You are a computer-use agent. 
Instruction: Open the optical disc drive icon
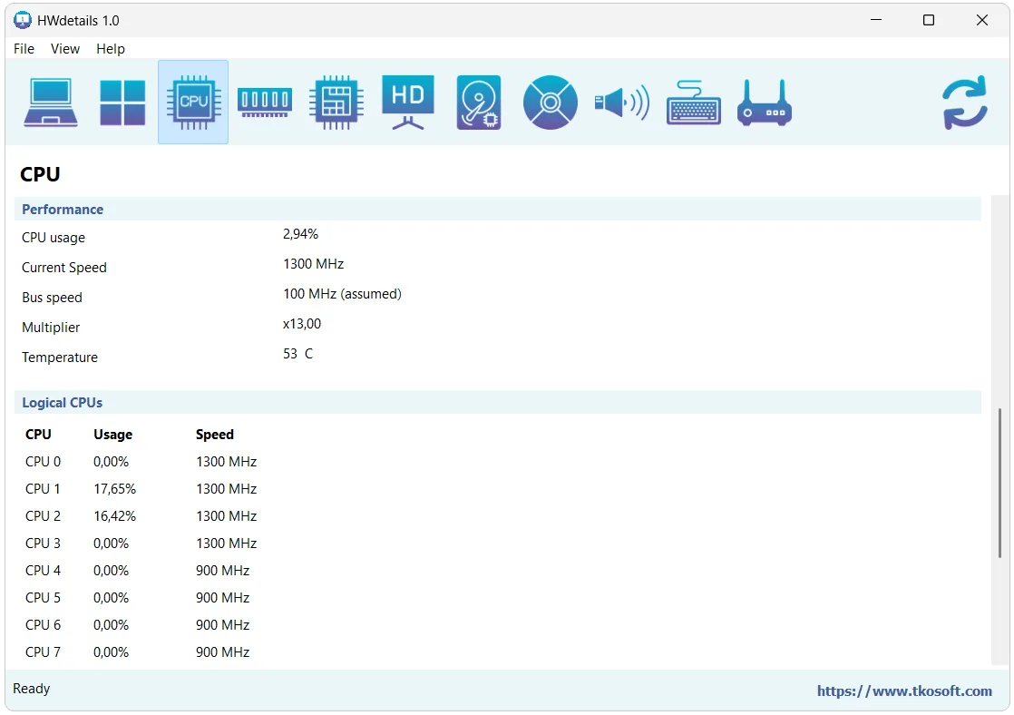[x=551, y=103]
